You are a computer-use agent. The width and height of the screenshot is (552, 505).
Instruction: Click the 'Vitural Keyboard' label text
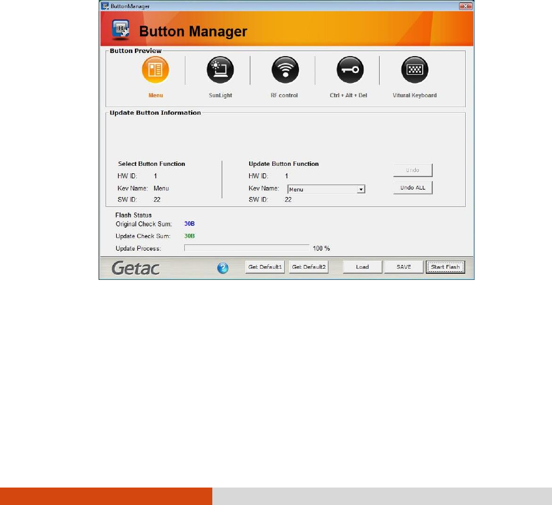(415, 95)
